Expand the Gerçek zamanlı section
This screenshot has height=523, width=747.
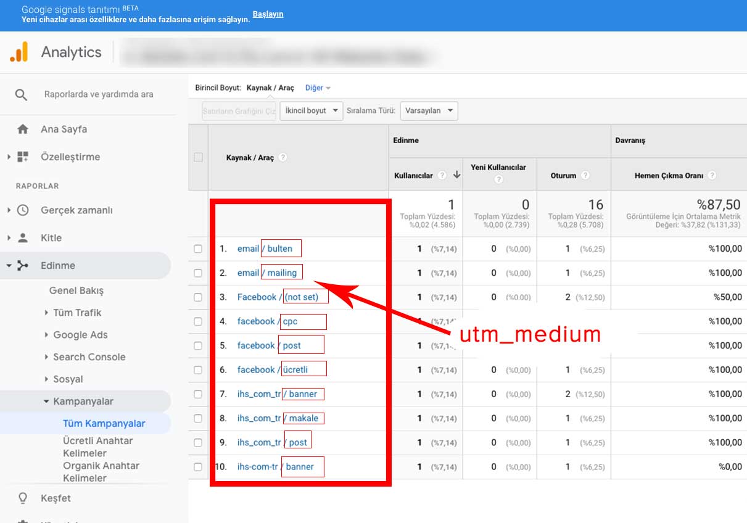pos(9,210)
